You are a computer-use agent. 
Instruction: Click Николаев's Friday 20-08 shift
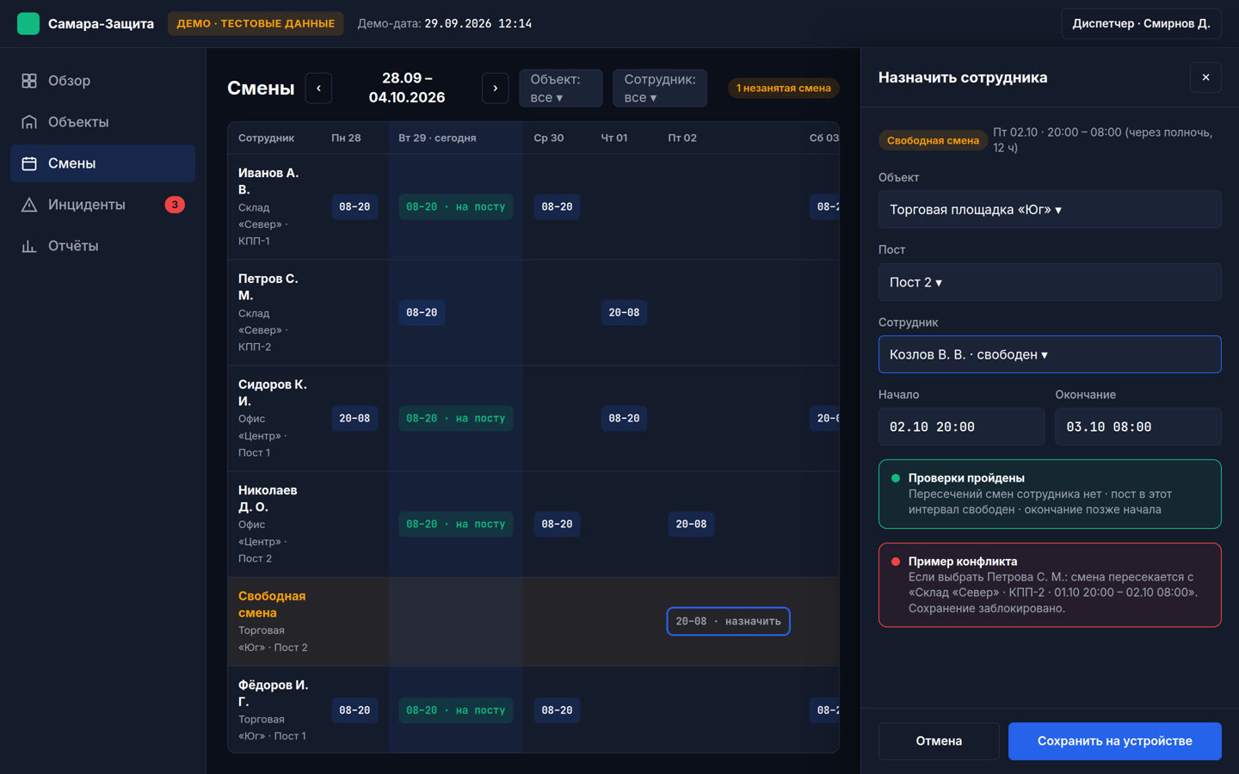(691, 524)
